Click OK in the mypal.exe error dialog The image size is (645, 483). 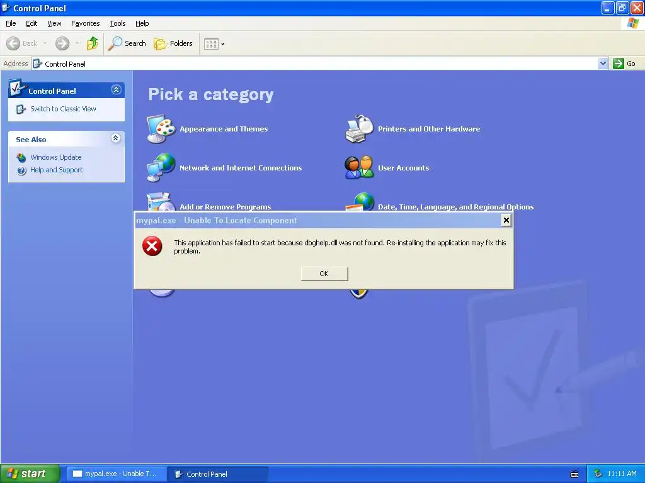[x=324, y=274]
